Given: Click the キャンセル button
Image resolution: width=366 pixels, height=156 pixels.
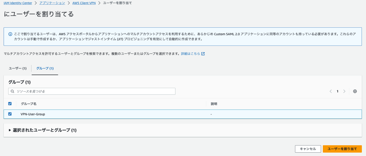Looking at the screenshot, I should [x=308, y=149].
